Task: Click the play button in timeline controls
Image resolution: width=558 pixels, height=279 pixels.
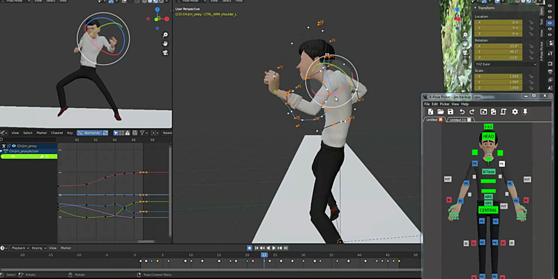Action: (273, 248)
